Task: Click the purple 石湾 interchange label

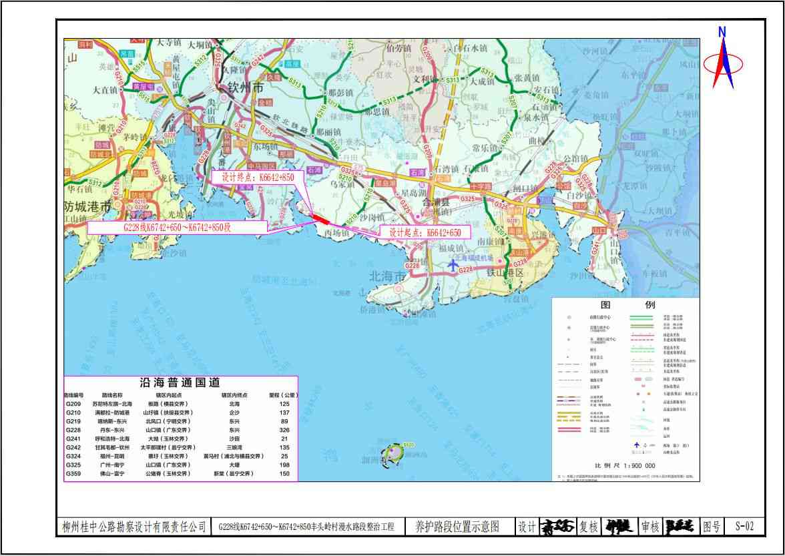Action: tap(417, 172)
